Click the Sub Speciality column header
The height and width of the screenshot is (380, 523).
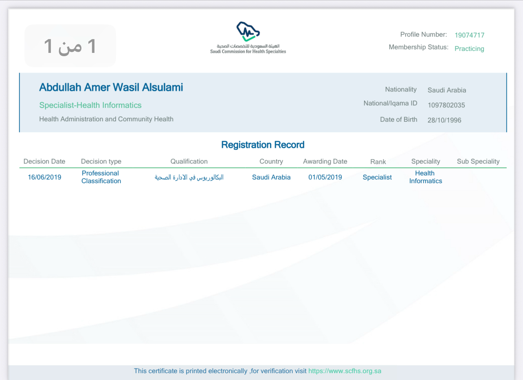pyautogui.click(x=478, y=162)
